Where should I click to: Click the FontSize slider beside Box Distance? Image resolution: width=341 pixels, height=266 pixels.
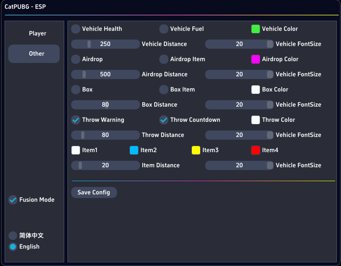(239, 104)
